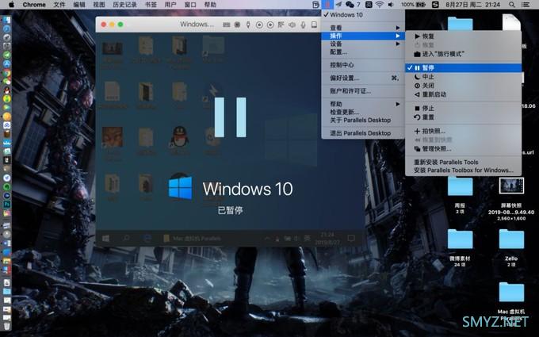Choose 重新启动 (restart) item
The image size is (539, 337).
tap(464, 94)
